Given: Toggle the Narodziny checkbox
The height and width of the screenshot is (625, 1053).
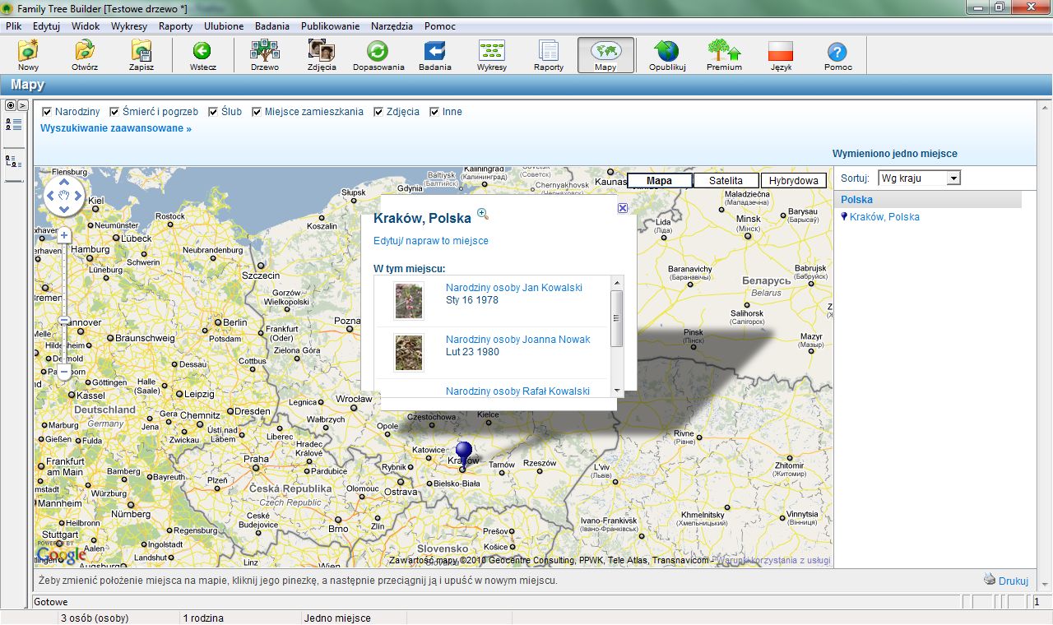Looking at the screenshot, I should click(47, 112).
